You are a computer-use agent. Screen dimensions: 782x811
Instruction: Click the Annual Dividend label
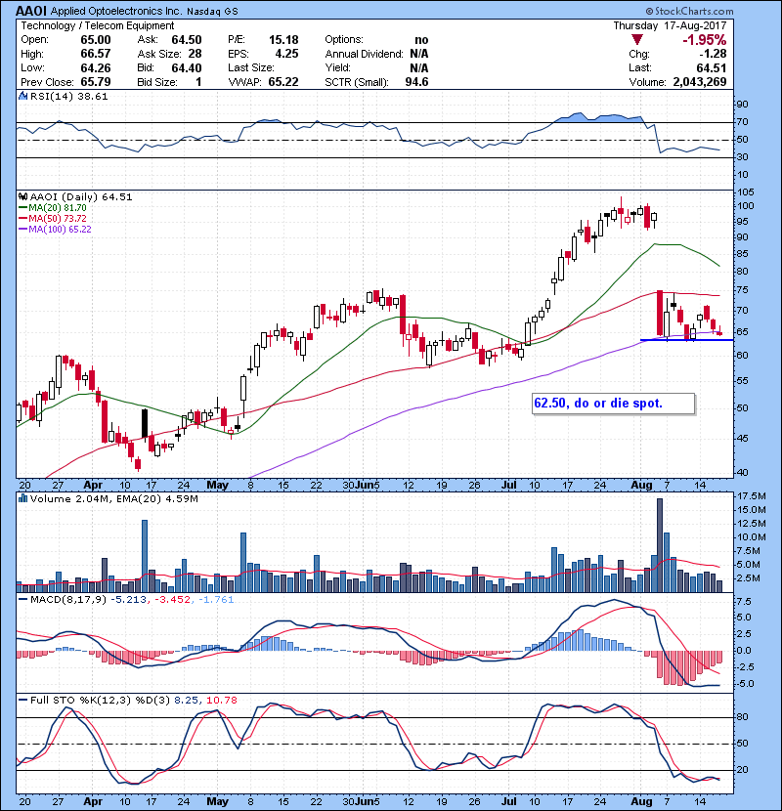point(364,54)
